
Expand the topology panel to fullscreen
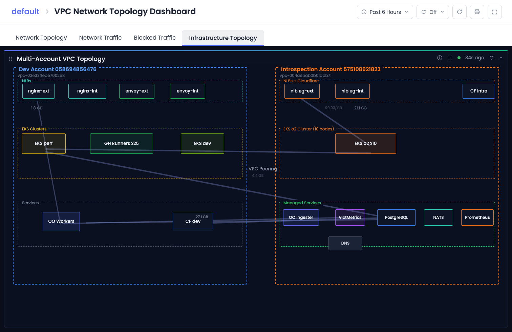pyautogui.click(x=450, y=58)
